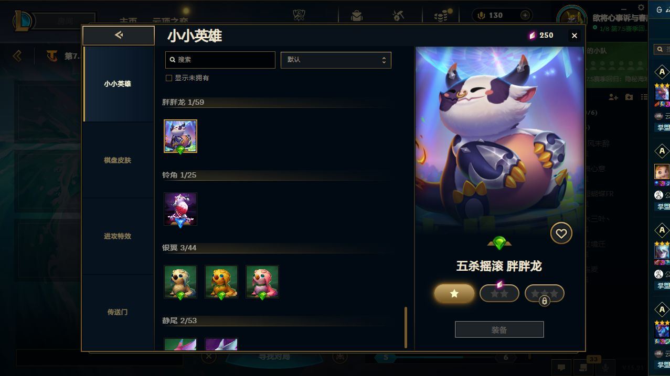The image size is (670, 376).
Task: Favorite this Little Legend with the heart icon
Action: pyautogui.click(x=561, y=233)
